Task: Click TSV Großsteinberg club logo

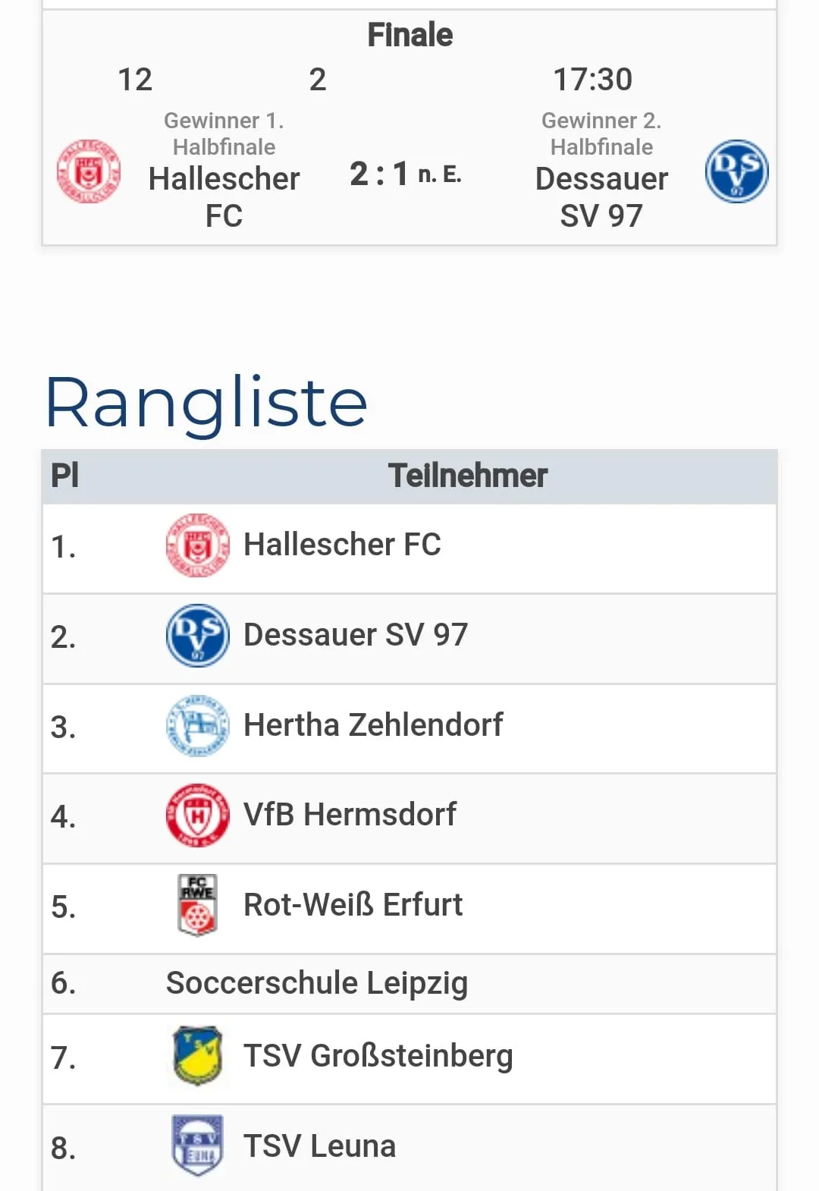Action: coord(197,1056)
